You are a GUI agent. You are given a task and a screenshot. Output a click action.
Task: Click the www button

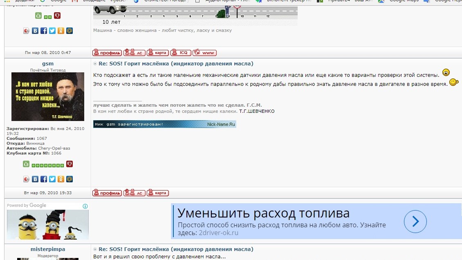[x=205, y=53]
